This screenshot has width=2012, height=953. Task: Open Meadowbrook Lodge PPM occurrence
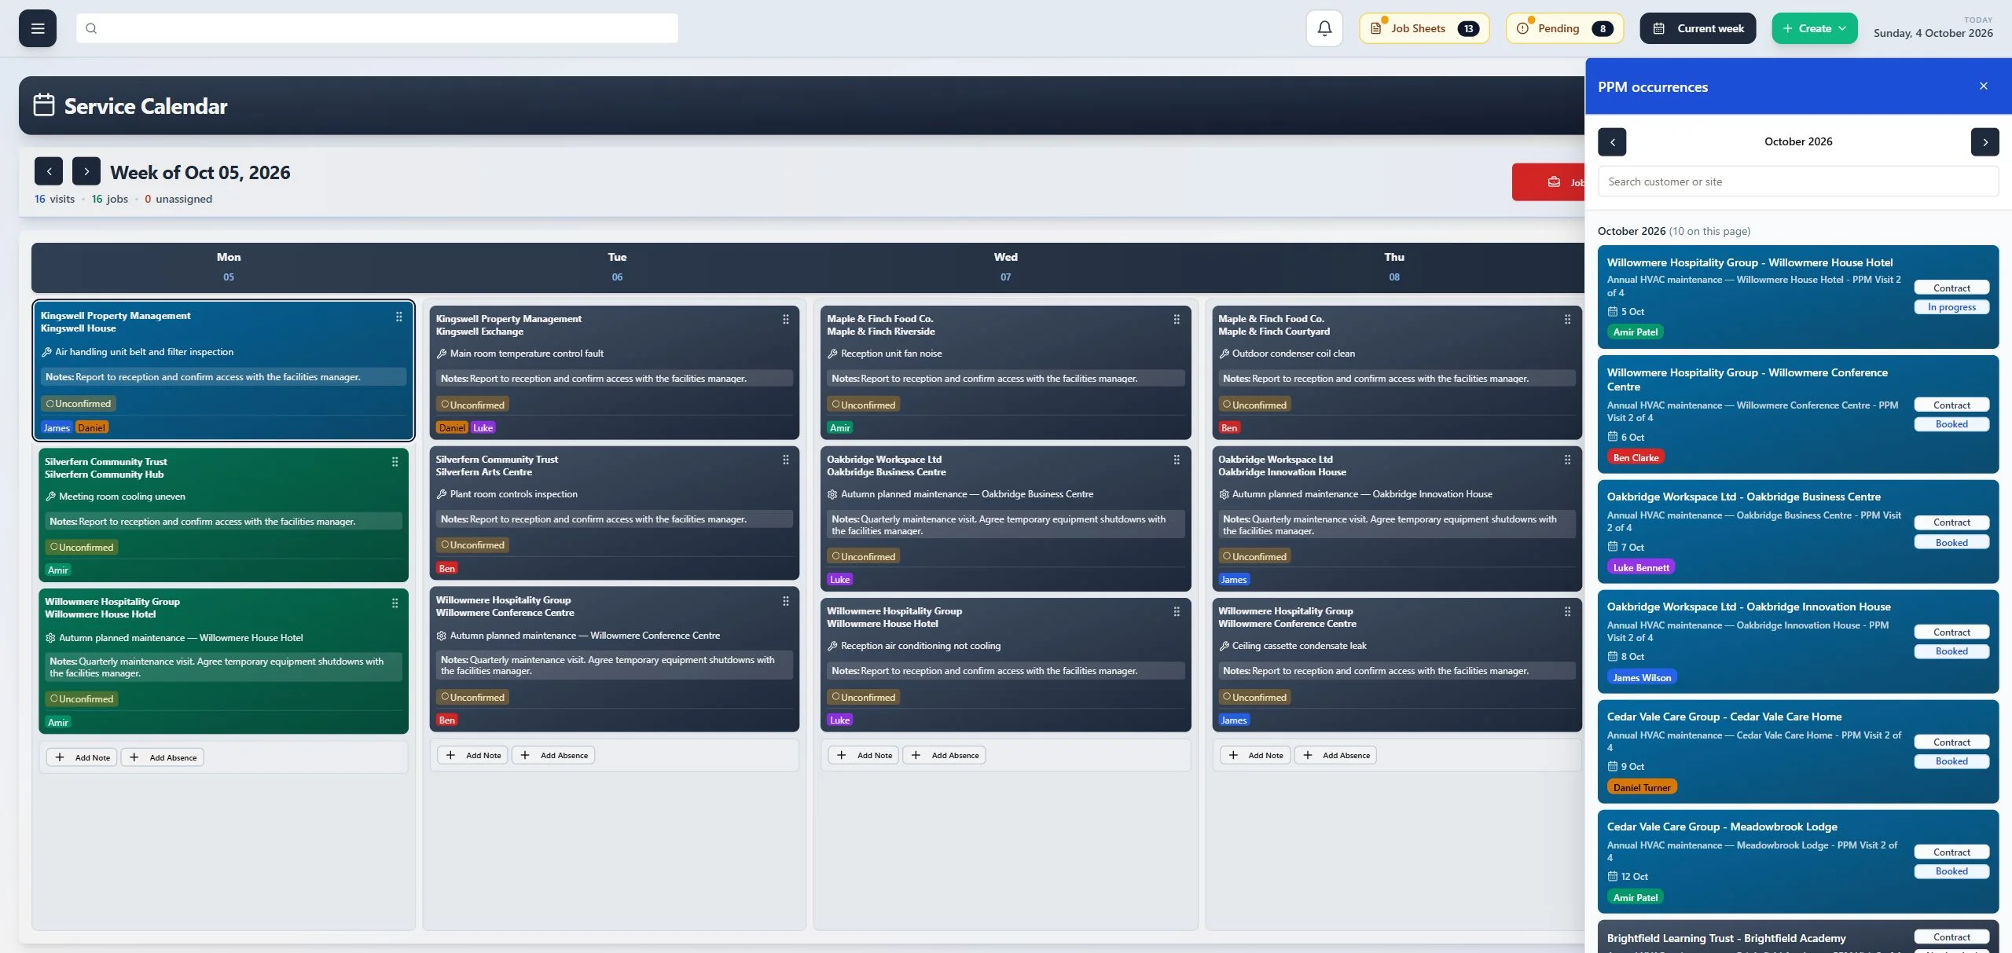(1798, 862)
